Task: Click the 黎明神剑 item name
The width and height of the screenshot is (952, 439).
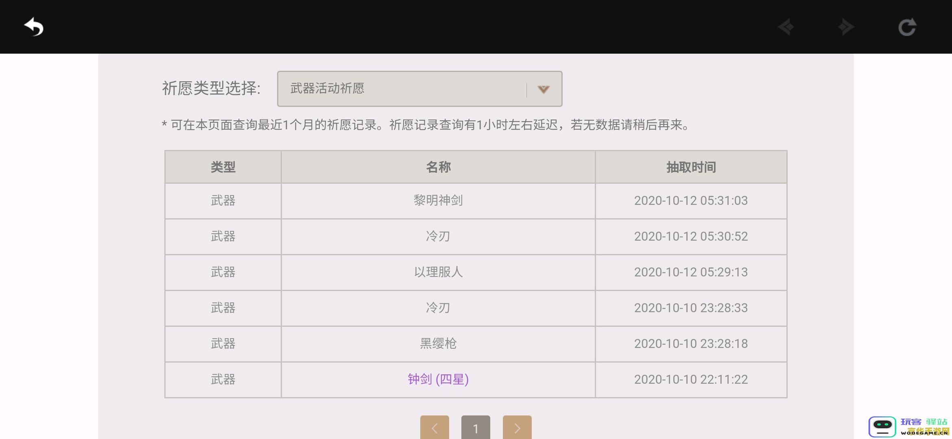Action: click(x=438, y=200)
